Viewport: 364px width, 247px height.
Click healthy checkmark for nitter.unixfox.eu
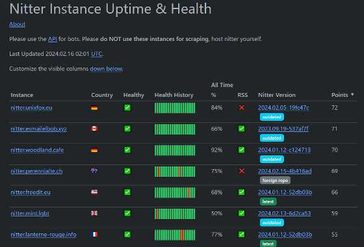(x=127, y=107)
